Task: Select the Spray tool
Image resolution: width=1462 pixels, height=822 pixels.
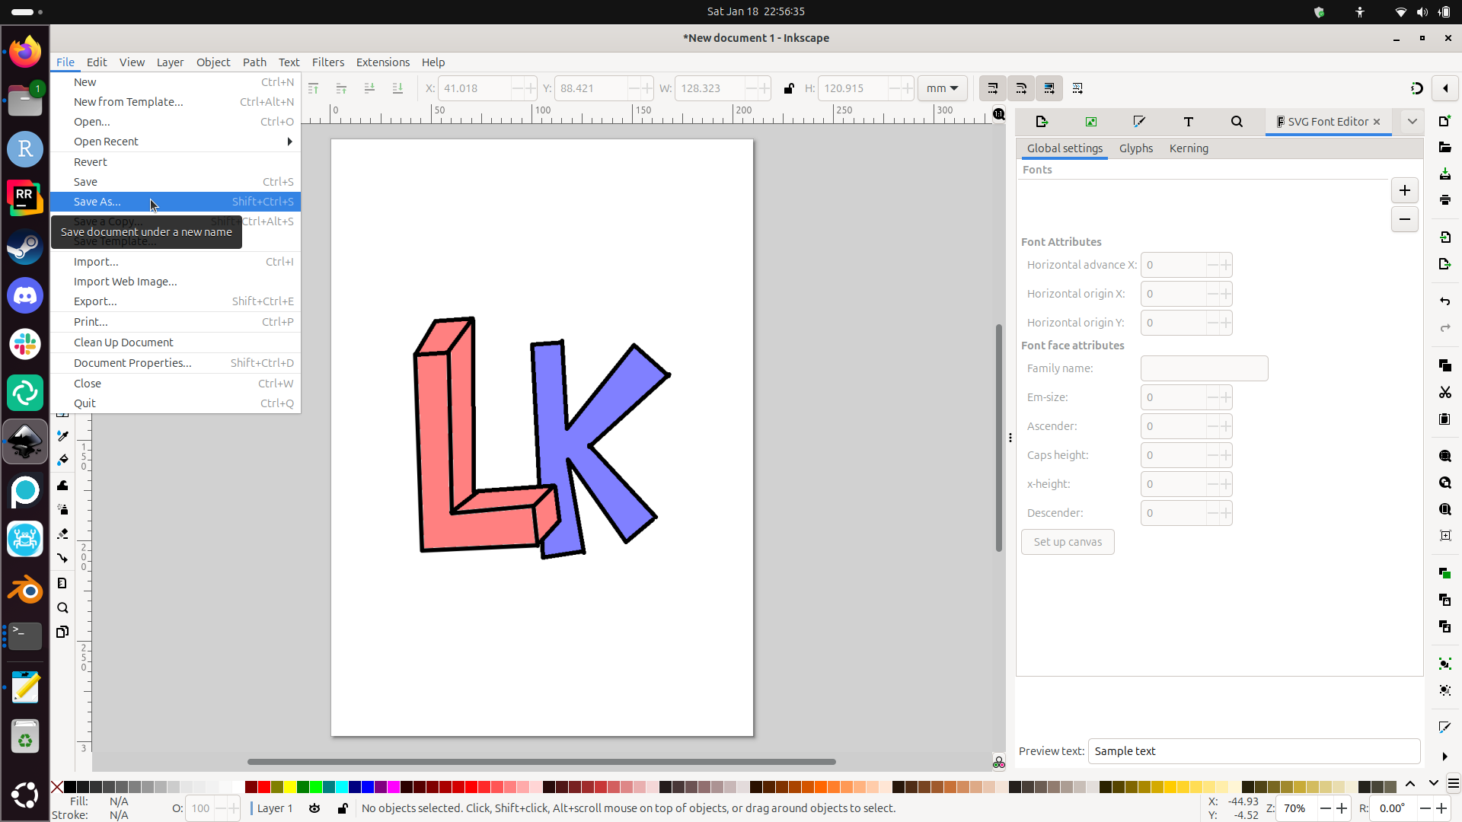Action: click(62, 509)
